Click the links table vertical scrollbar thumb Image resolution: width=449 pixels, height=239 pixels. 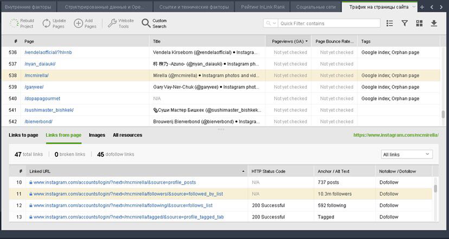[435, 189]
